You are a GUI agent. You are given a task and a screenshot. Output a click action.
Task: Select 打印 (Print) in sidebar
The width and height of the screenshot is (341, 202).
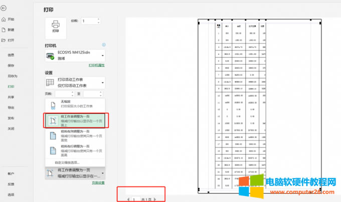coord(11,86)
